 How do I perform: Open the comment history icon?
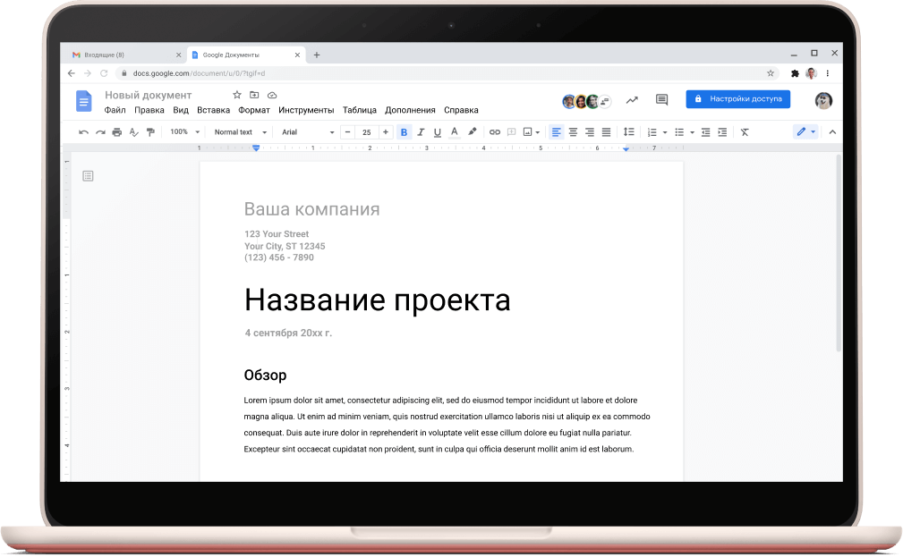click(x=661, y=99)
